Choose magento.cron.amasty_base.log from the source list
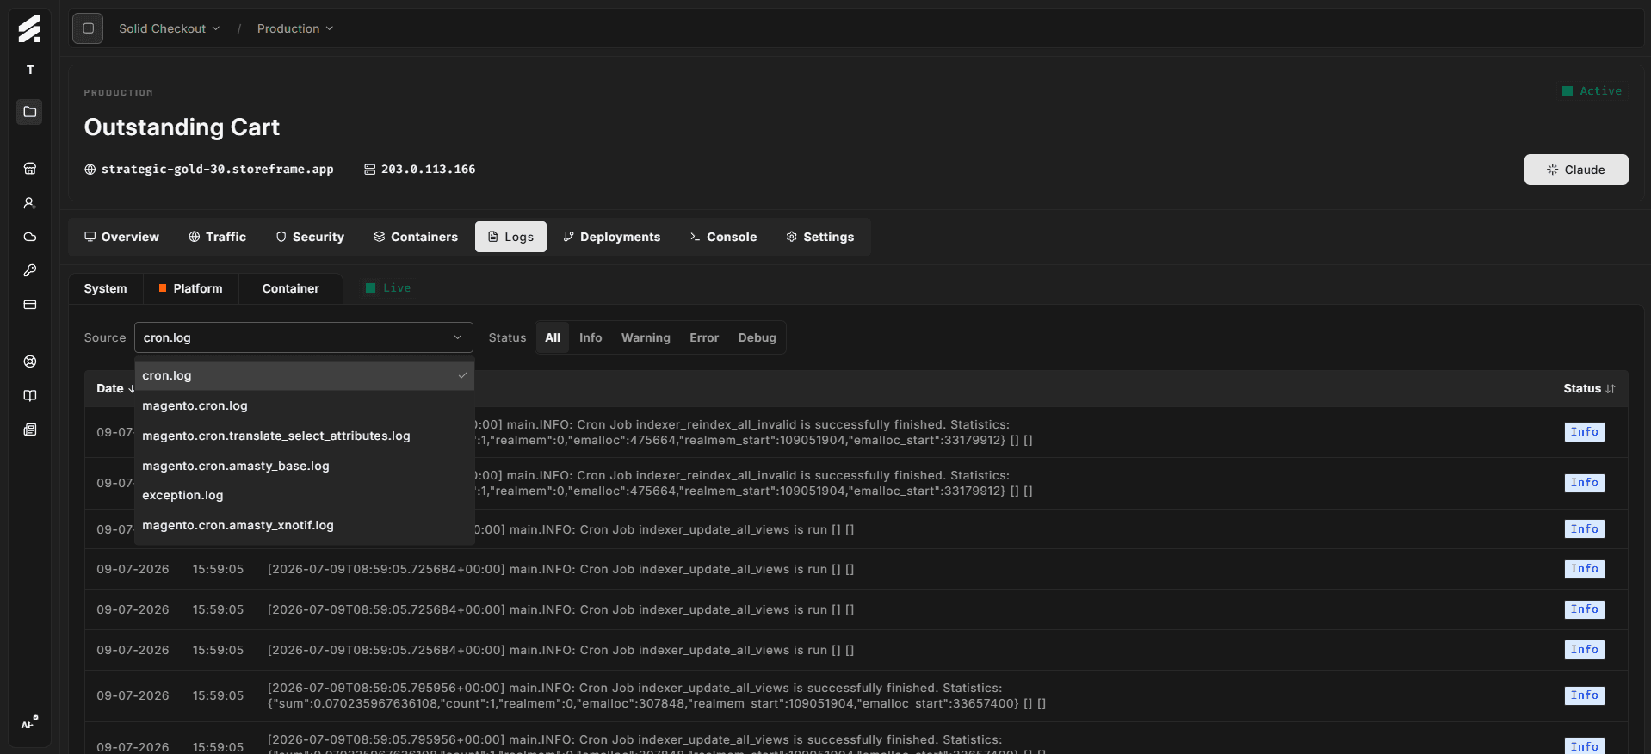1651x754 pixels. click(x=304, y=466)
